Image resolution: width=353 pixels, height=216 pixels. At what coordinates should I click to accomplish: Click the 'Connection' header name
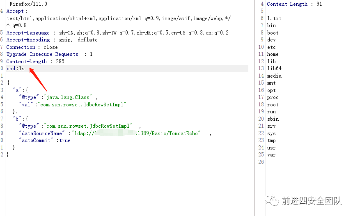tap(21, 47)
